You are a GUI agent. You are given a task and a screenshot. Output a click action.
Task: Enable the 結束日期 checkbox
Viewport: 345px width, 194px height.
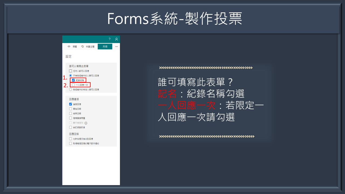(71, 113)
